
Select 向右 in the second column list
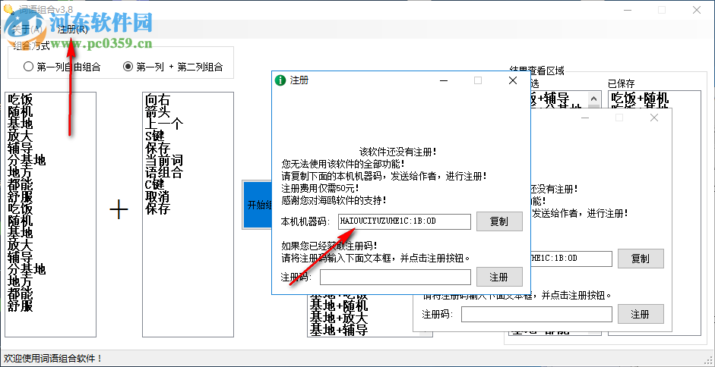point(157,100)
